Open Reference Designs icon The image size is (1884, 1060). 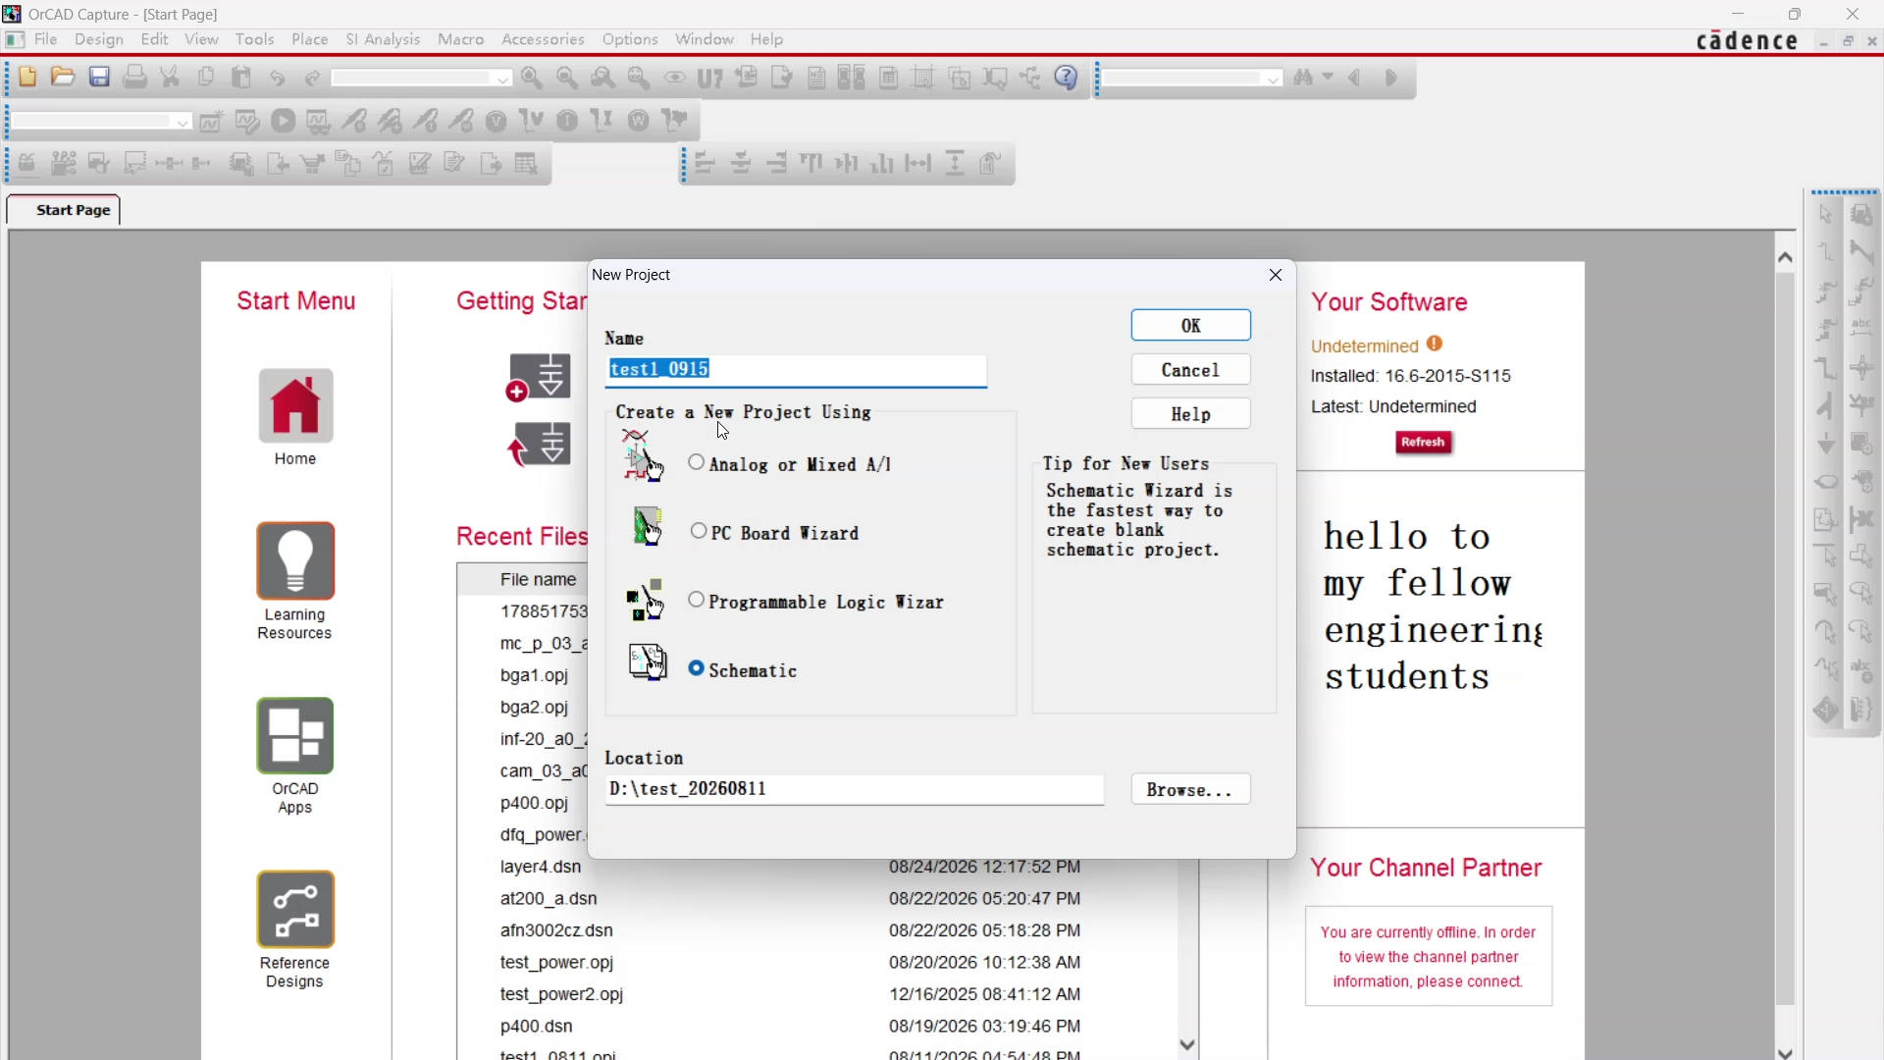pyautogui.click(x=295, y=909)
